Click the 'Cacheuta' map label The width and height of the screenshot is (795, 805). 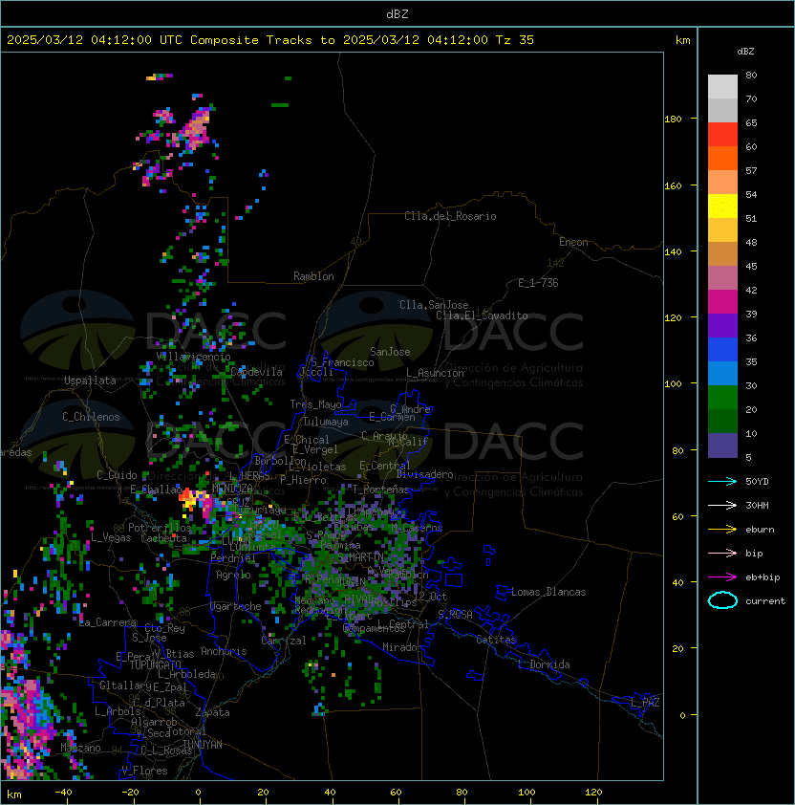163,538
